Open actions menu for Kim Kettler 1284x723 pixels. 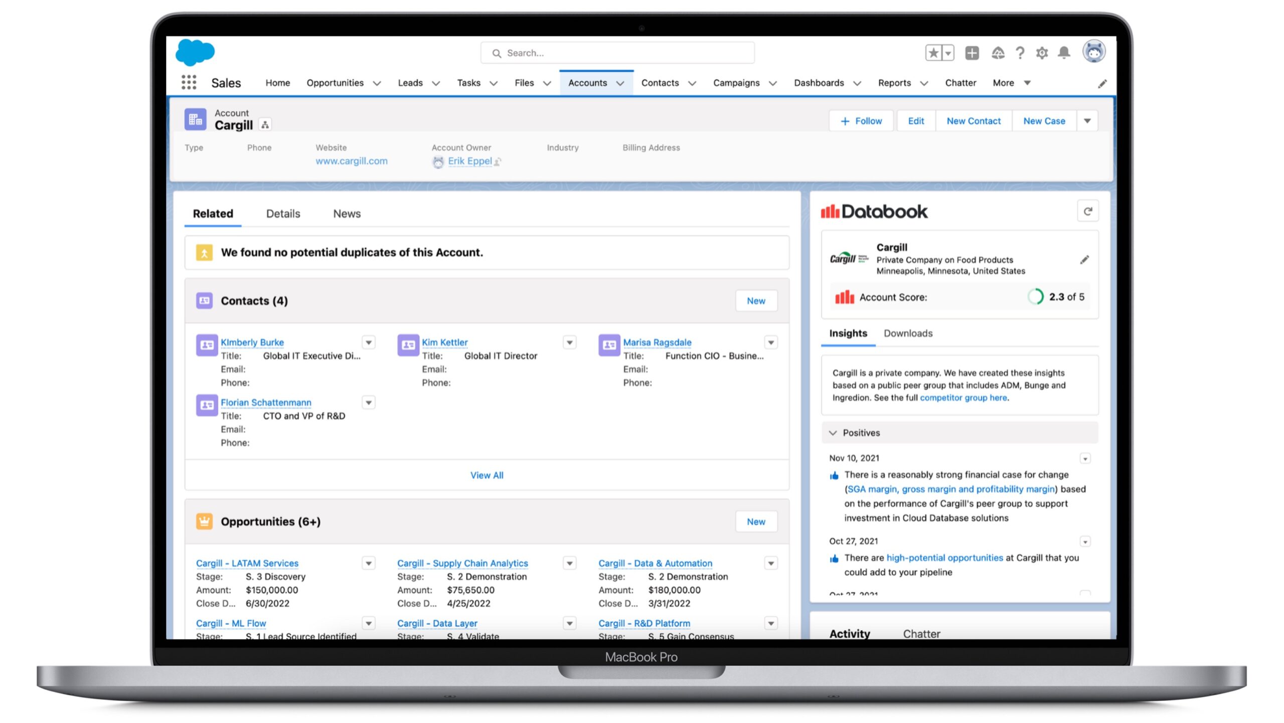[x=570, y=342]
